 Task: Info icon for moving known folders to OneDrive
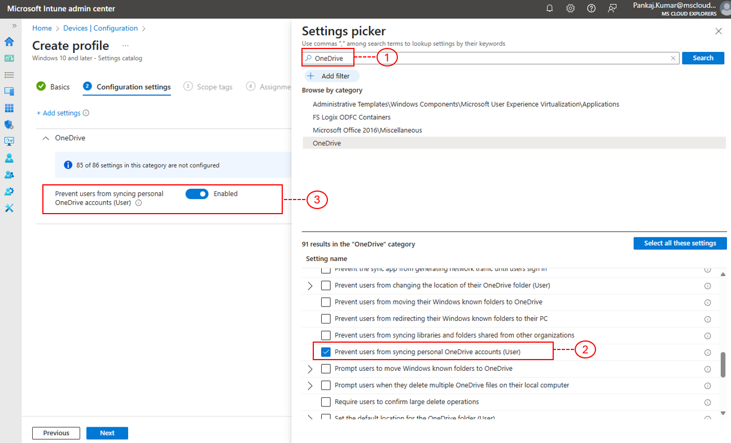707,303
